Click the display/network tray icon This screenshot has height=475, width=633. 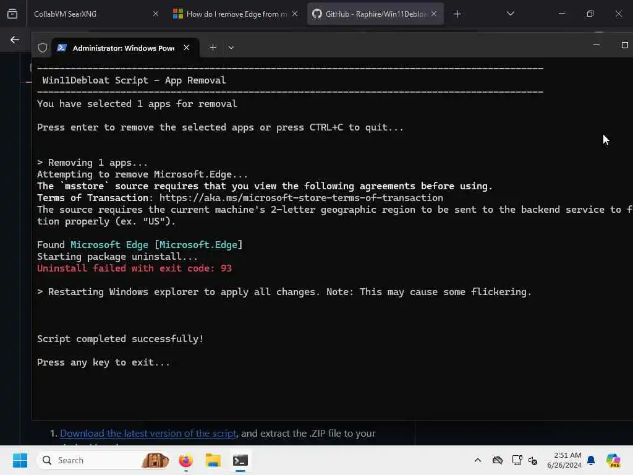click(x=517, y=460)
